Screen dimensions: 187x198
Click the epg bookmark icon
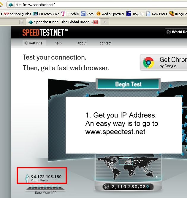(x=6, y=14)
